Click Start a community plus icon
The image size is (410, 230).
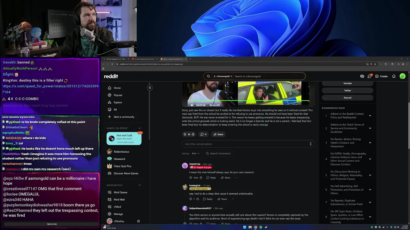coord(110,117)
